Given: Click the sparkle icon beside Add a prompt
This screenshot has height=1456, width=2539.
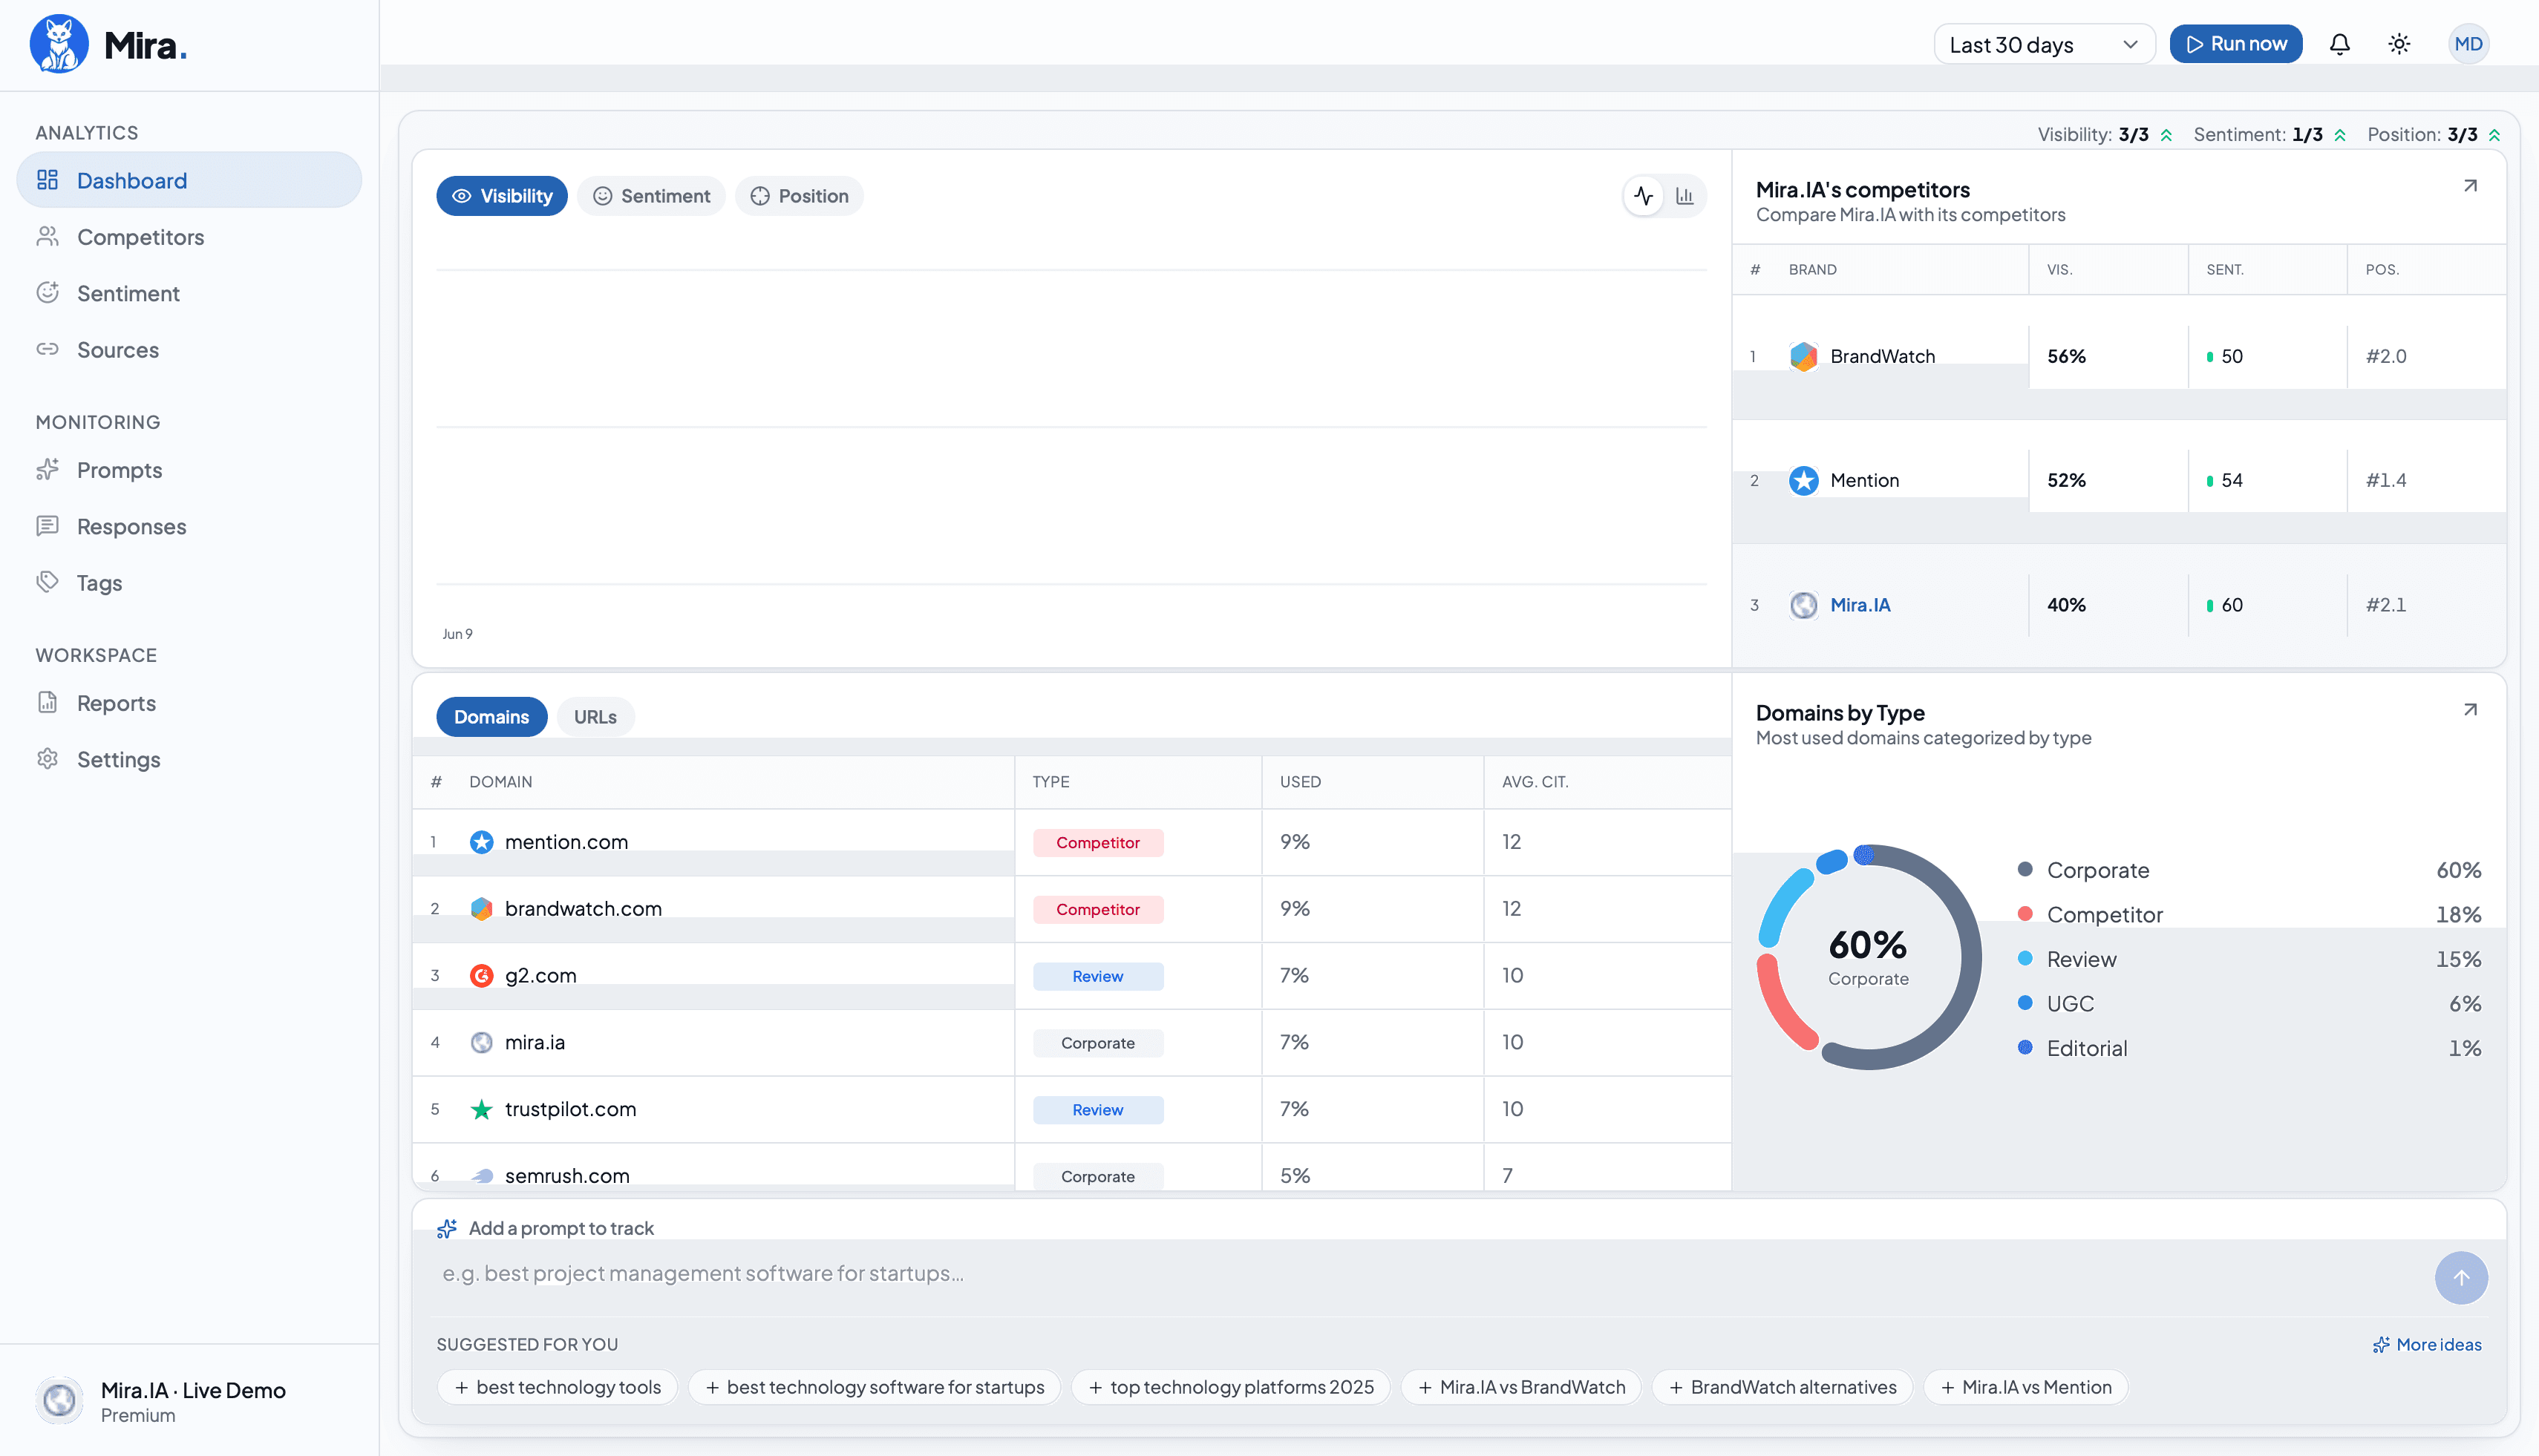Looking at the screenshot, I should [x=447, y=1228].
